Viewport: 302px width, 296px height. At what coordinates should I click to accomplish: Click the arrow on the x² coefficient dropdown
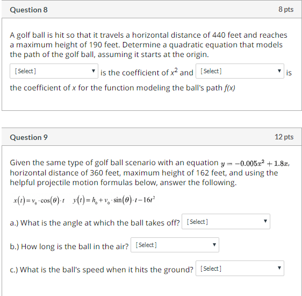tap(94, 71)
